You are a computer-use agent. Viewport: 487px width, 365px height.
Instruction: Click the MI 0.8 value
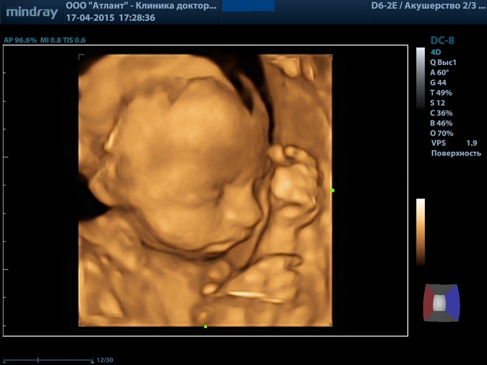(50, 40)
